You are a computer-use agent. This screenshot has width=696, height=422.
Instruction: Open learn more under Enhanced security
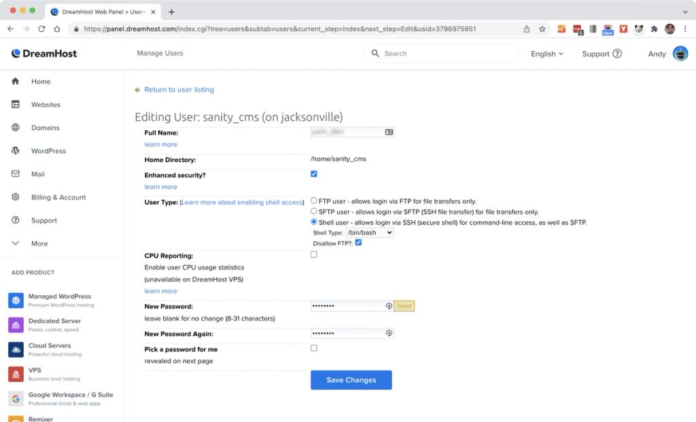(x=160, y=187)
